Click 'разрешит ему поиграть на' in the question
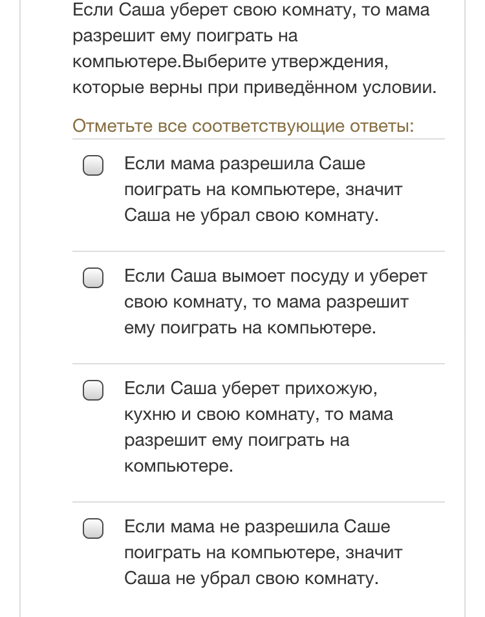This screenshot has width=485, height=617. click(x=185, y=36)
